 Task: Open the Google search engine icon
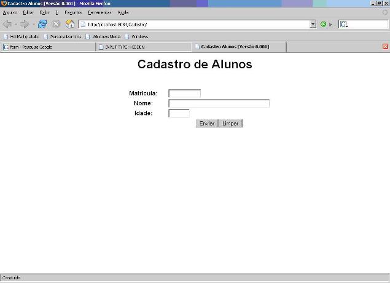pos(344,24)
